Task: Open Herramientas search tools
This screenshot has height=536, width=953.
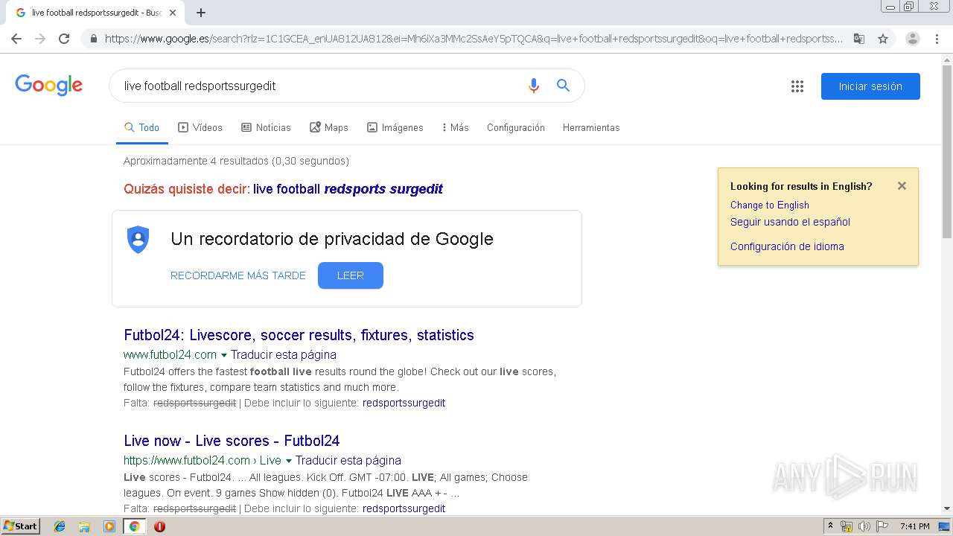Action: (591, 127)
